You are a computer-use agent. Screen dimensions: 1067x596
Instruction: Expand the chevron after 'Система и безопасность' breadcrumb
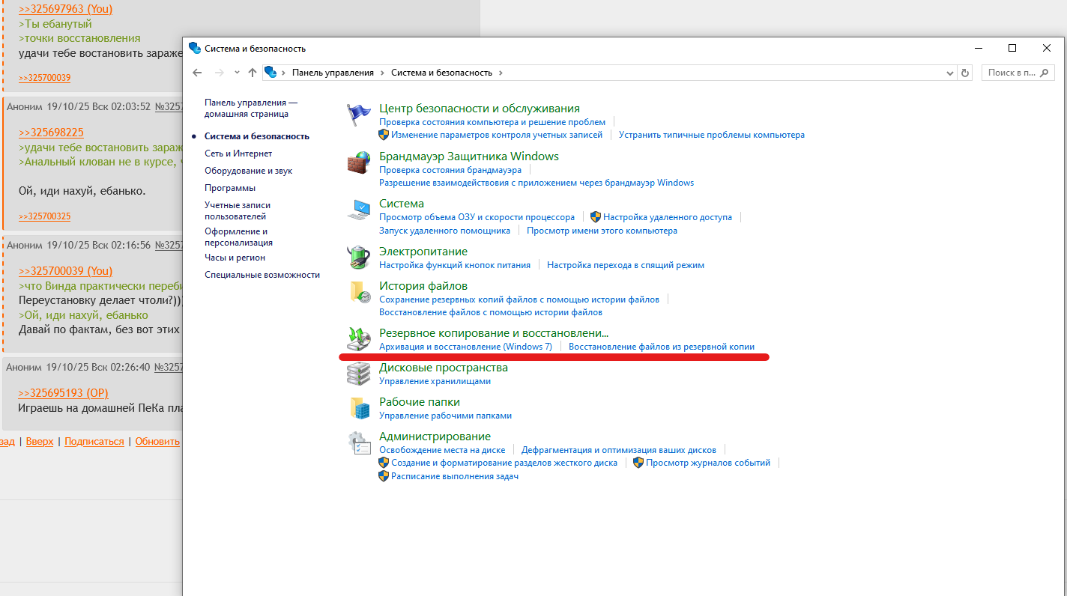click(x=501, y=73)
